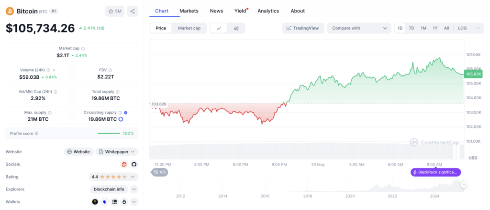Click the #1 rank badge

tap(54, 11)
